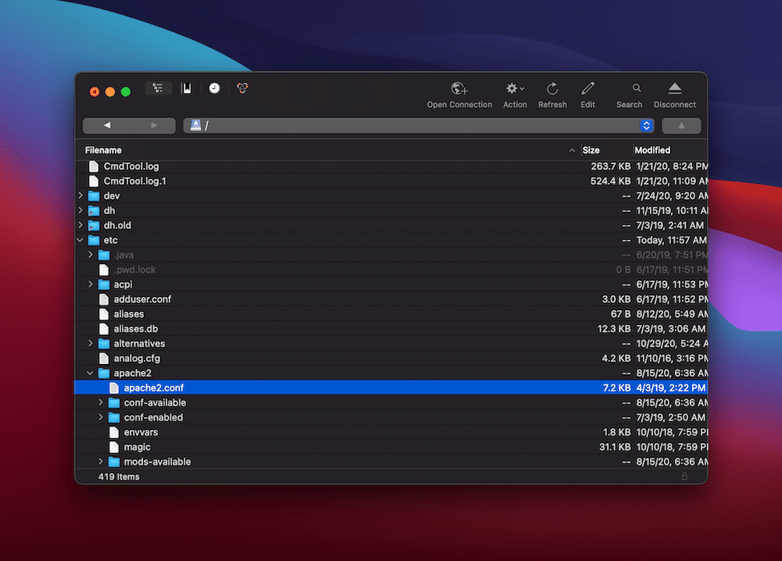Open the path selector dropdown
Screen dimensions: 782x561
tap(646, 125)
